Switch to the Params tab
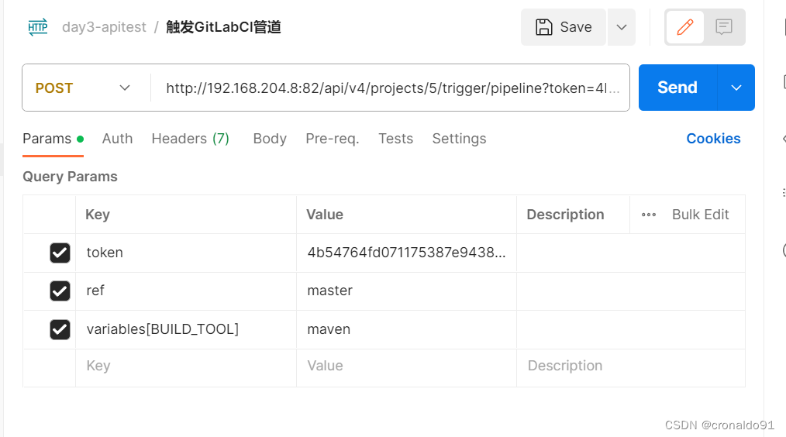Viewport: 786px width, 437px height. 53,139
